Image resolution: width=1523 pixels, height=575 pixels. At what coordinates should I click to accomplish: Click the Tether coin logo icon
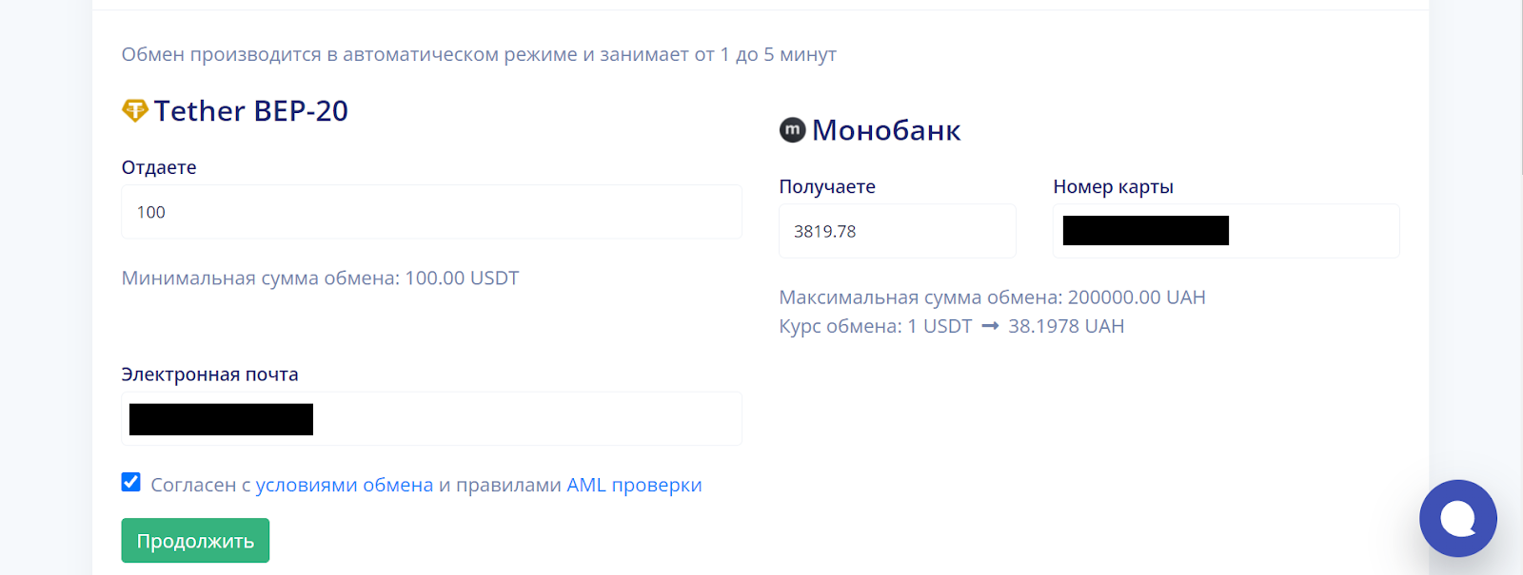135,110
